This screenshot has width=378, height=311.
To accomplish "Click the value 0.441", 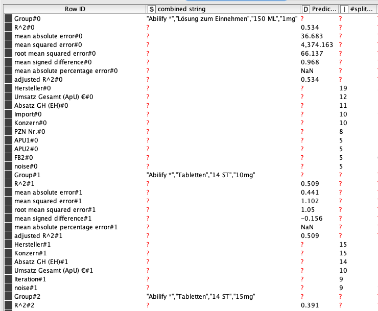I will point(310,193).
